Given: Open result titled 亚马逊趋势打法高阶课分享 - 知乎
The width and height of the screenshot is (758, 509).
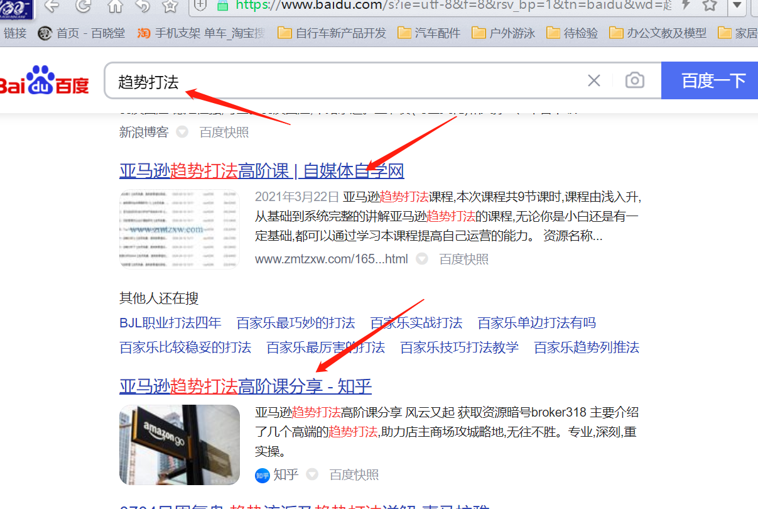Looking at the screenshot, I should [246, 385].
